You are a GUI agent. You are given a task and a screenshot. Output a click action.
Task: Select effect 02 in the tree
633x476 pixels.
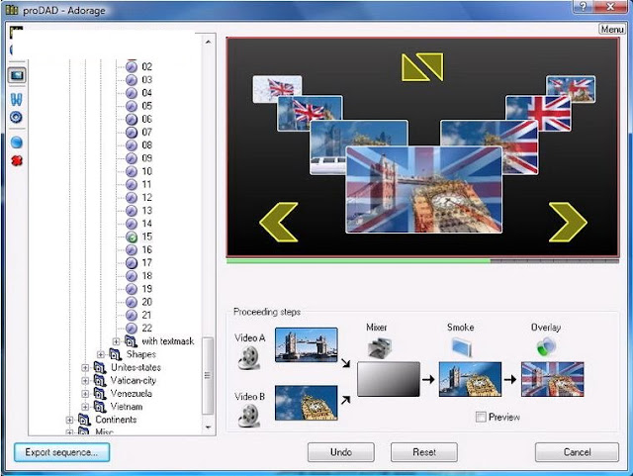(139, 66)
